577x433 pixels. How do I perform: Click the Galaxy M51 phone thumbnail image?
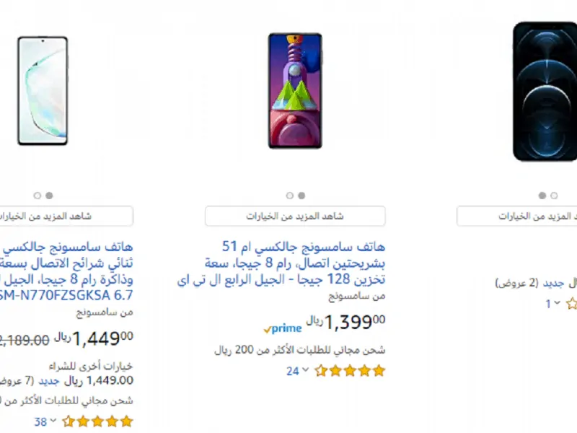tap(295, 91)
